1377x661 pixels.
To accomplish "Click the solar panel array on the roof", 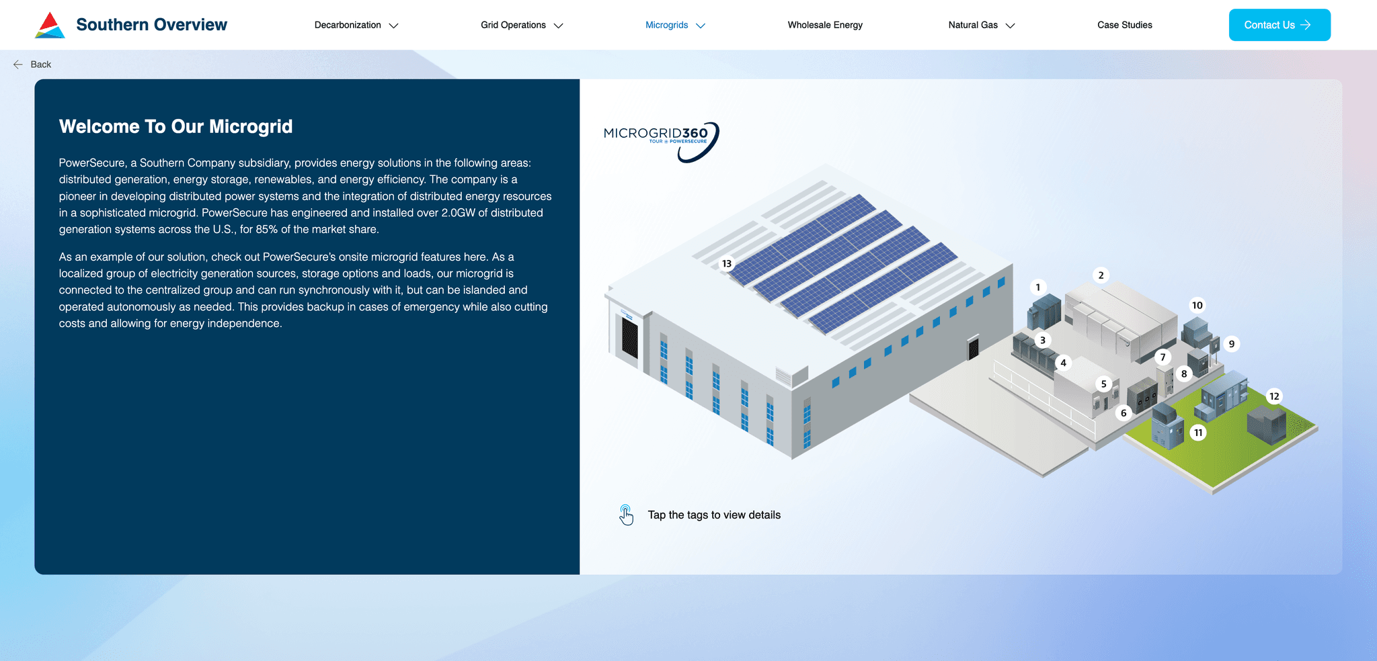I will (843, 264).
